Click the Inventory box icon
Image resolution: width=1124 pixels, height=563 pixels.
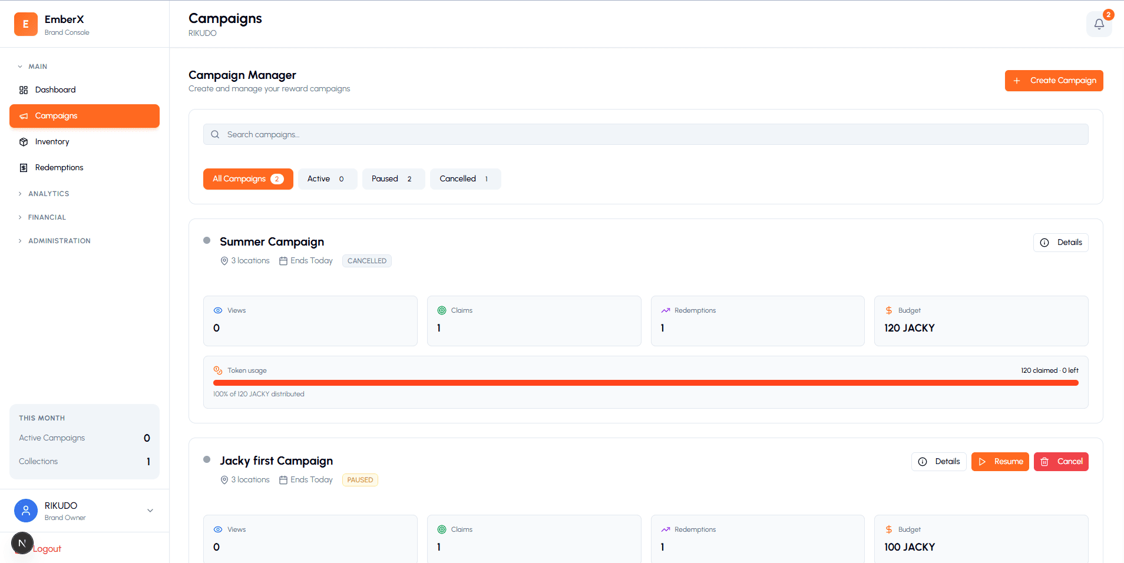pyautogui.click(x=24, y=142)
